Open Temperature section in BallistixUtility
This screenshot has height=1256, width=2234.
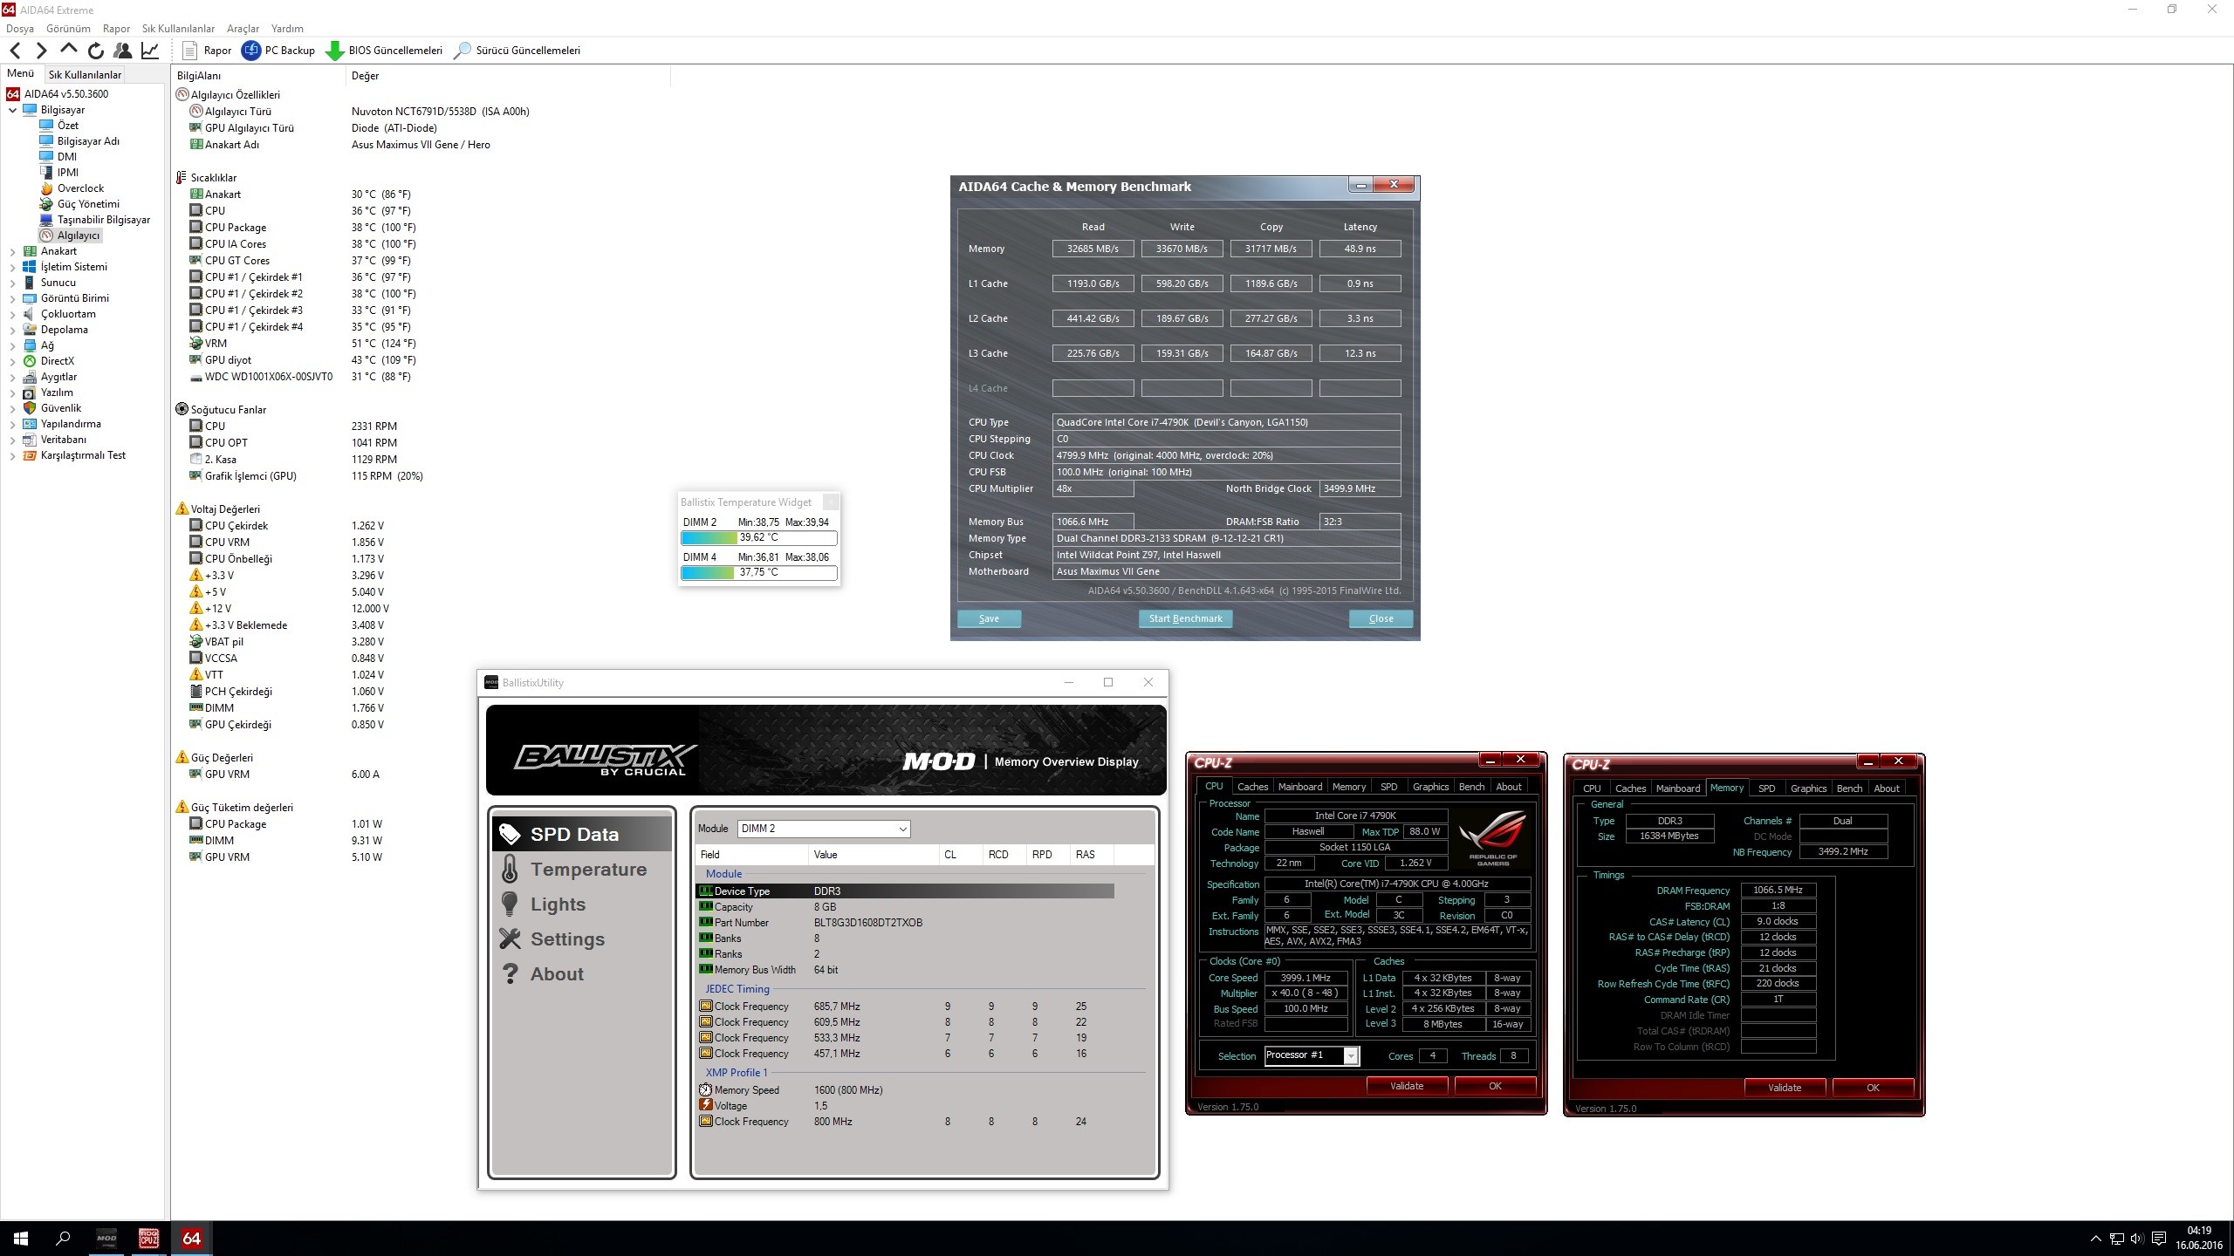[x=582, y=870]
